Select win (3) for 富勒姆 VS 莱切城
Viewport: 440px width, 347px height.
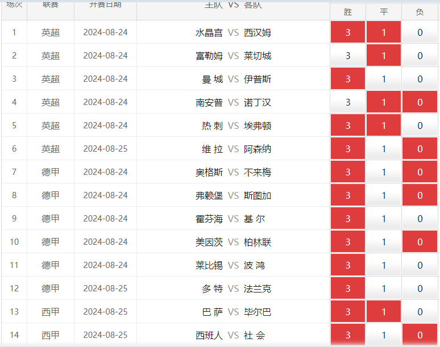(x=348, y=56)
